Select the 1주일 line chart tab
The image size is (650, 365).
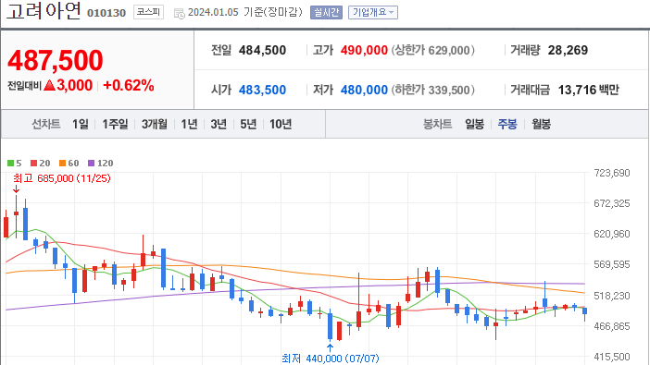tap(115, 124)
